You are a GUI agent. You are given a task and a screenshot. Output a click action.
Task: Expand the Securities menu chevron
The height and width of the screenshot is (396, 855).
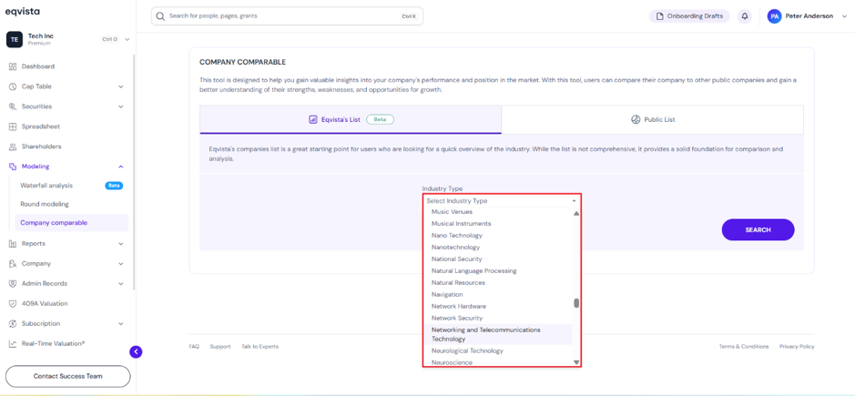click(121, 107)
